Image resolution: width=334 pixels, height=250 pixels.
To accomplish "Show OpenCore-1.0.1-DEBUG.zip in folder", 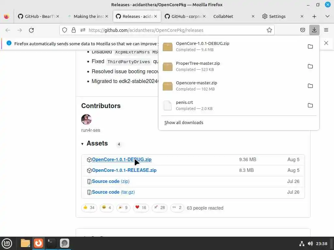I will pyautogui.click(x=310, y=46).
